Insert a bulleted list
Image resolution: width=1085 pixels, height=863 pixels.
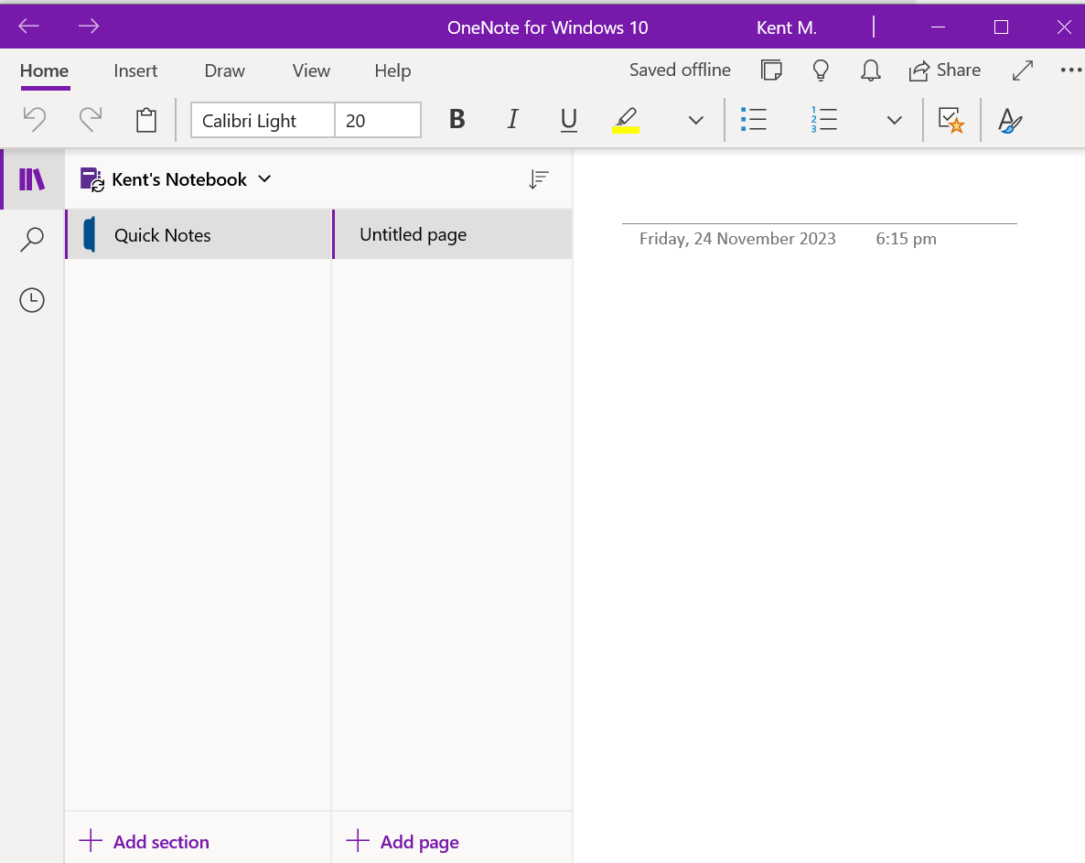click(x=754, y=119)
